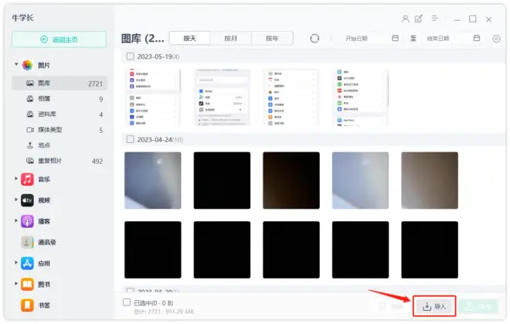Open first screenshot thumbnail under 2023-05-19
This screenshot has width=510, height=324.
point(153,97)
